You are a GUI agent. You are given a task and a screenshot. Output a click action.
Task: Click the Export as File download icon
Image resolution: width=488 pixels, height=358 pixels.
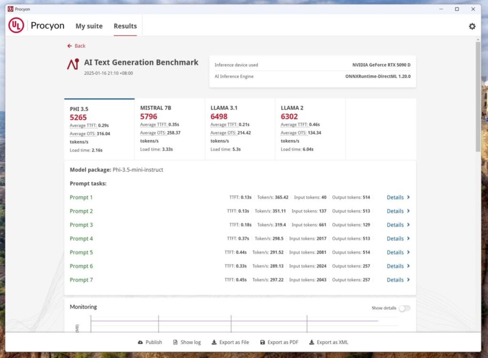tap(214, 342)
